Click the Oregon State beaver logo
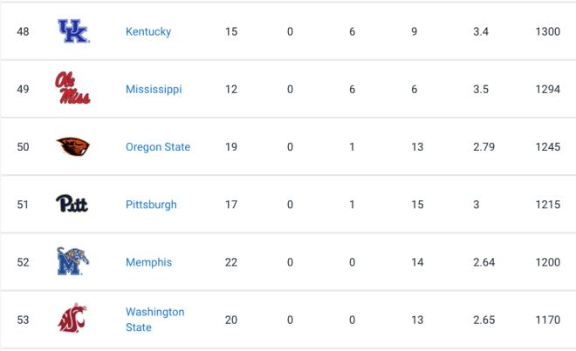This screenshot has width=576, height=351. pos(72,146)
